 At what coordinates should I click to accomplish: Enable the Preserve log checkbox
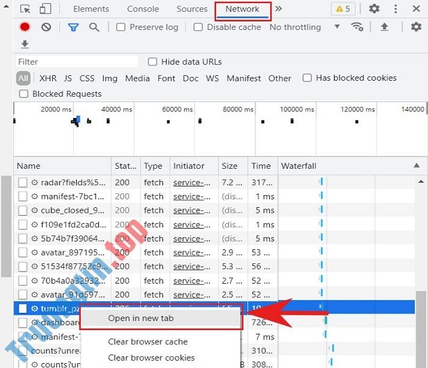coord(121,27)
